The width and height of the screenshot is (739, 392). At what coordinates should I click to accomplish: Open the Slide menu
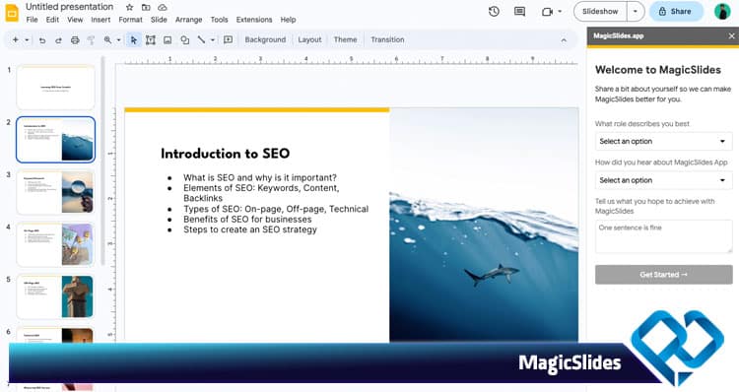(159, 20)
